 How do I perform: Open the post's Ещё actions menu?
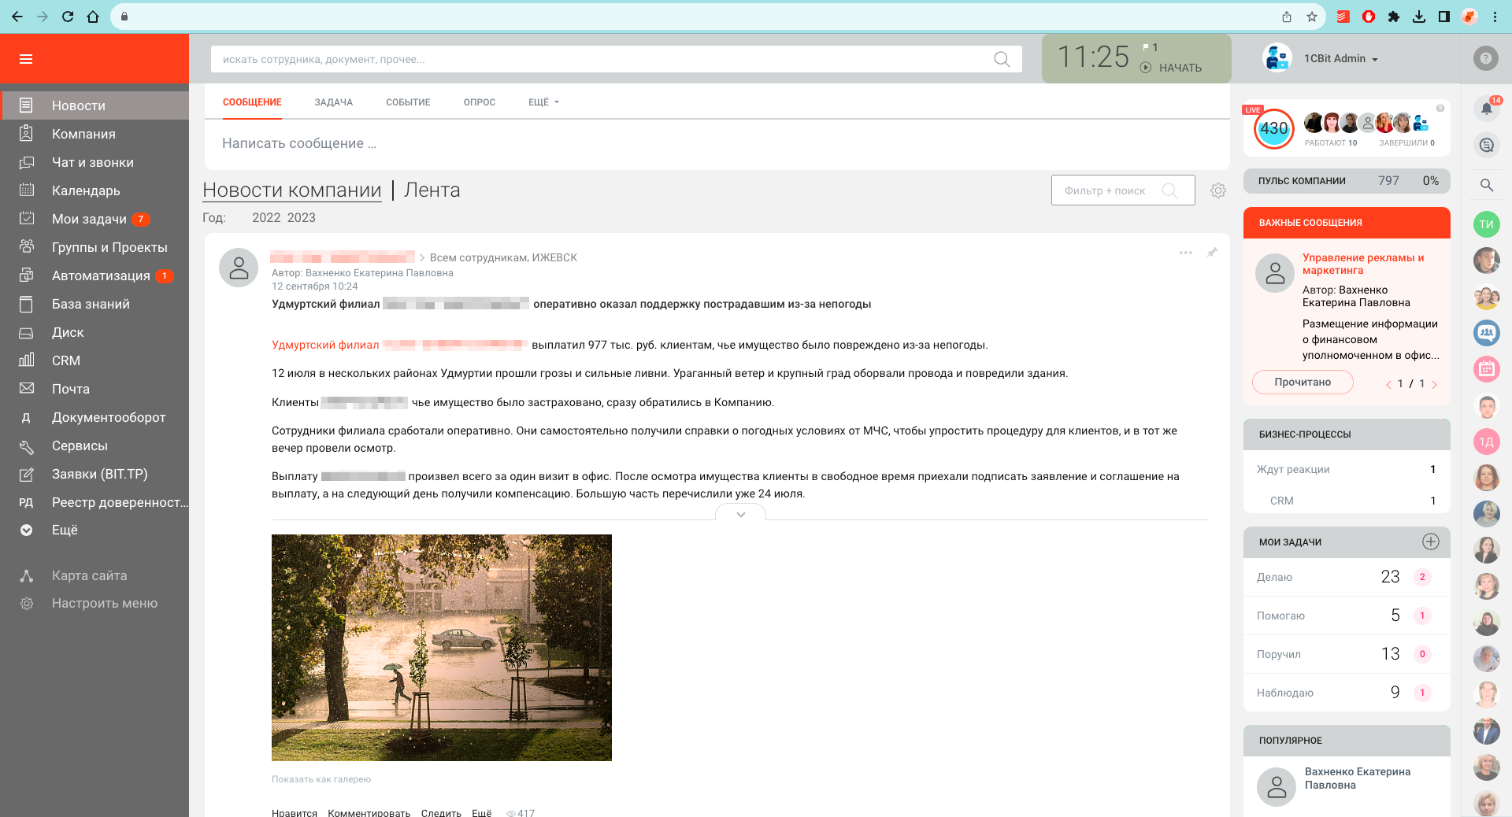point(481,812)
